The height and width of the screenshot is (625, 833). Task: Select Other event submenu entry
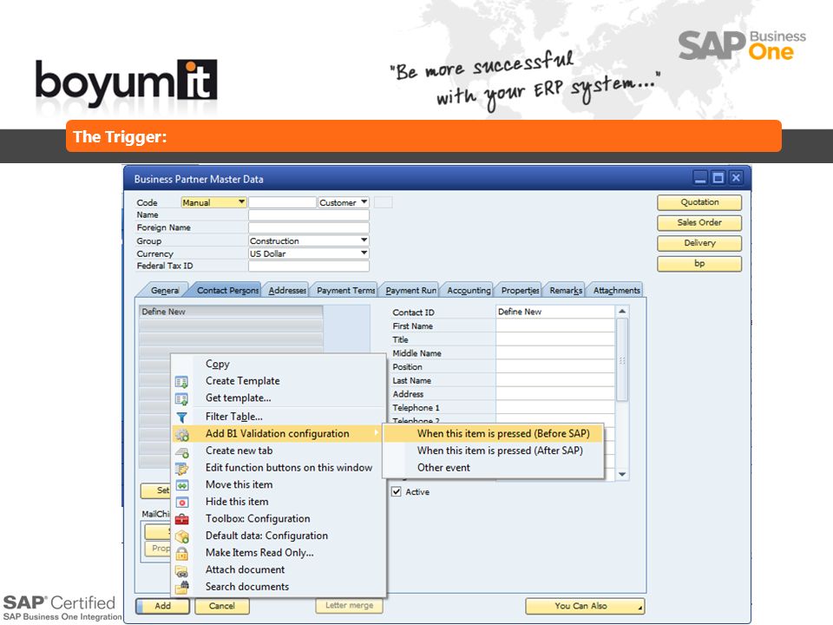click(443, 468)
